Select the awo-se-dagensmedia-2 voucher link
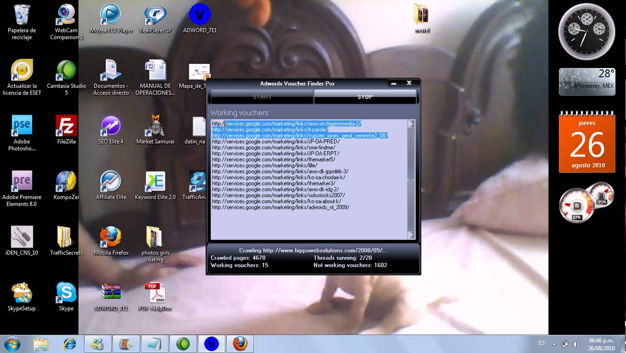The image size is (626, 353). click(x=287, y=124)
